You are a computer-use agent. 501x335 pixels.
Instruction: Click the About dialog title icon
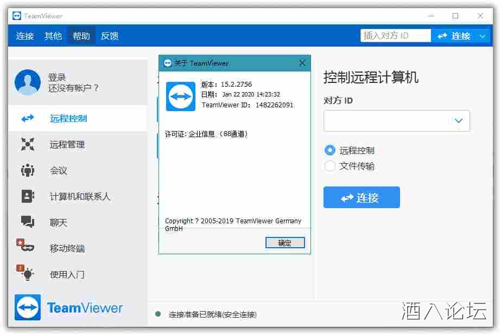(x=168, y=63)
